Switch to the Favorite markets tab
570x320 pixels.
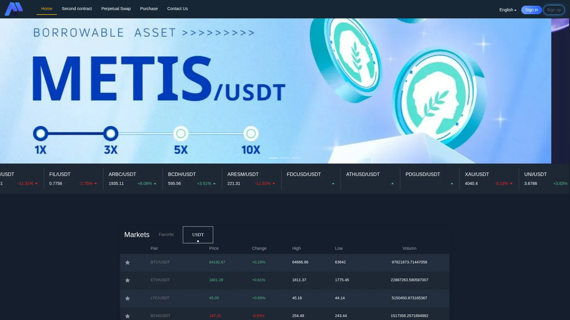click(166, 234)
